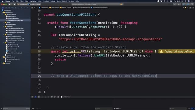195x110 pixels.
Task: Jump to the issue with the jump bar warning icon
Action: [185, 8]
